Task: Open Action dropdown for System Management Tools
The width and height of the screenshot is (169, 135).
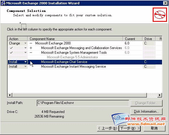Action: 25,53
